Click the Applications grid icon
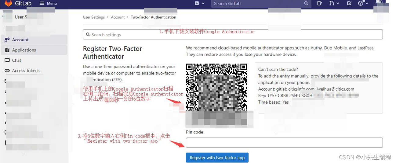396x163 pixels. point(7,50)
